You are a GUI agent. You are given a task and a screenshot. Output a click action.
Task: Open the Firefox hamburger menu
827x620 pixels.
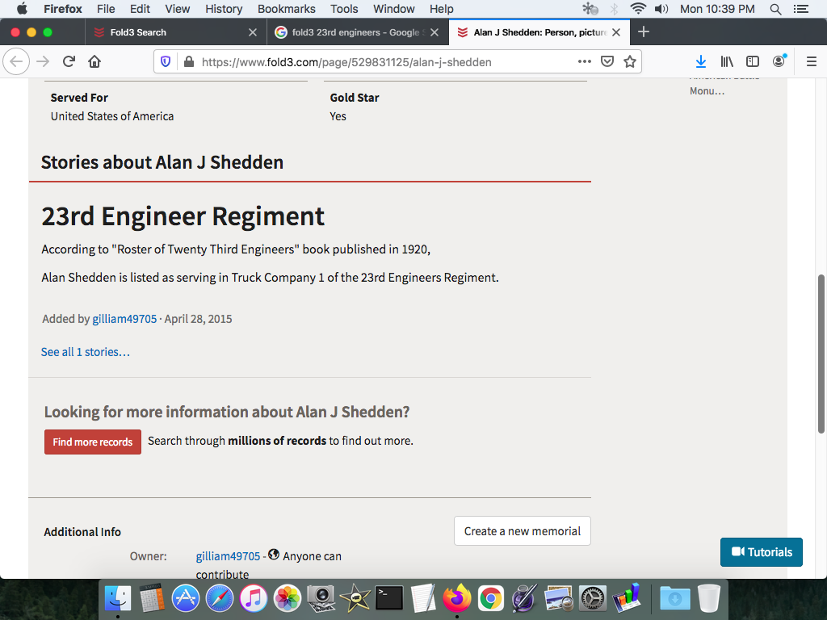pyautogui.click(x=812, y=61)
